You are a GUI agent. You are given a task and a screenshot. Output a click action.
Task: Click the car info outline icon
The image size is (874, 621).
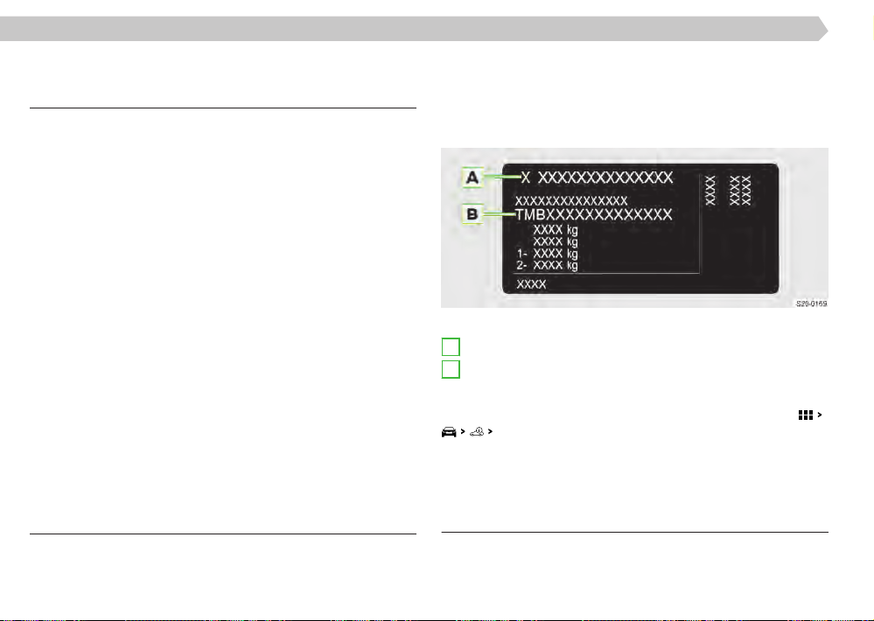point(477,431)
